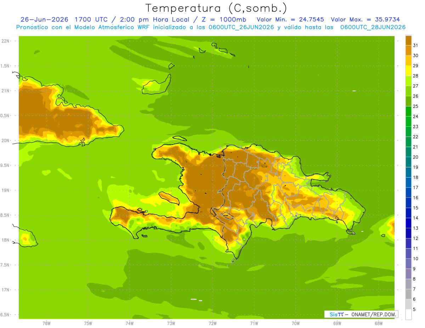Click the "Valor Max. = 35.9734" value
Viewport: 425px width, 328px height.
(365, 19)
